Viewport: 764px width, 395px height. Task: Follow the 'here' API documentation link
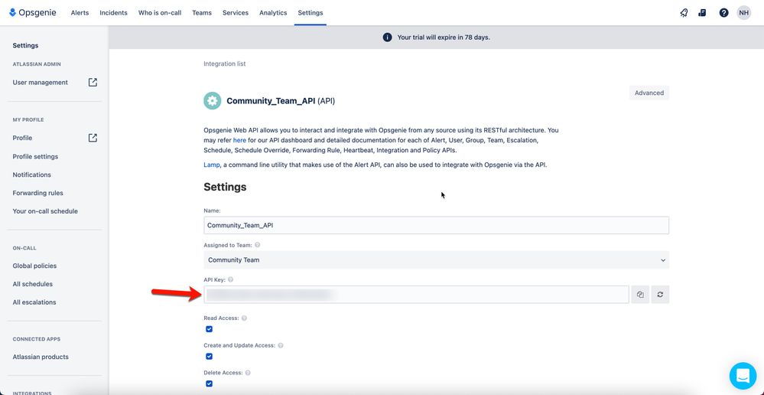[239, 140]
